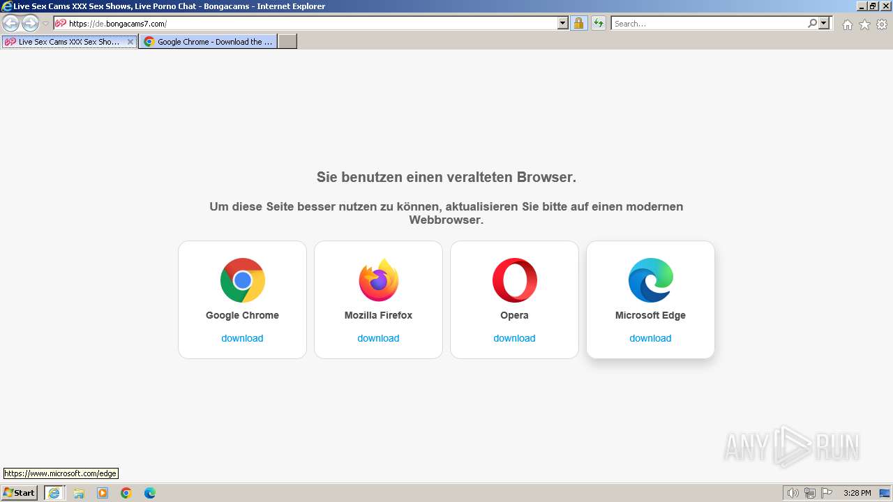Open the recent pages dropdown arrow
The height and width of the screenshot is (502, 893).
[45, 24]
